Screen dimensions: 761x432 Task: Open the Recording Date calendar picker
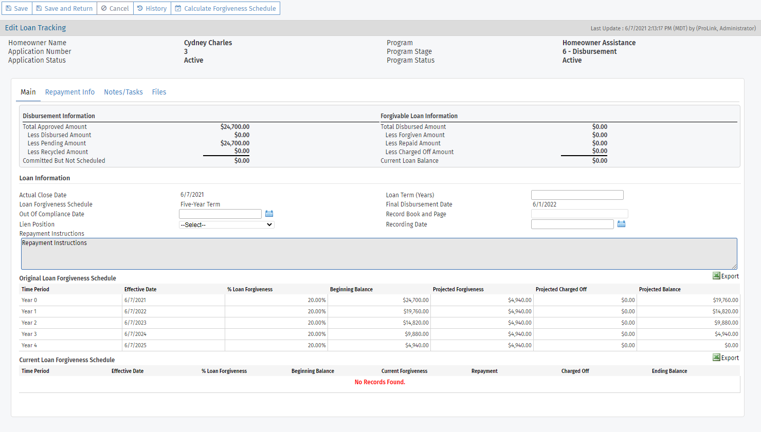coord(621,224)
